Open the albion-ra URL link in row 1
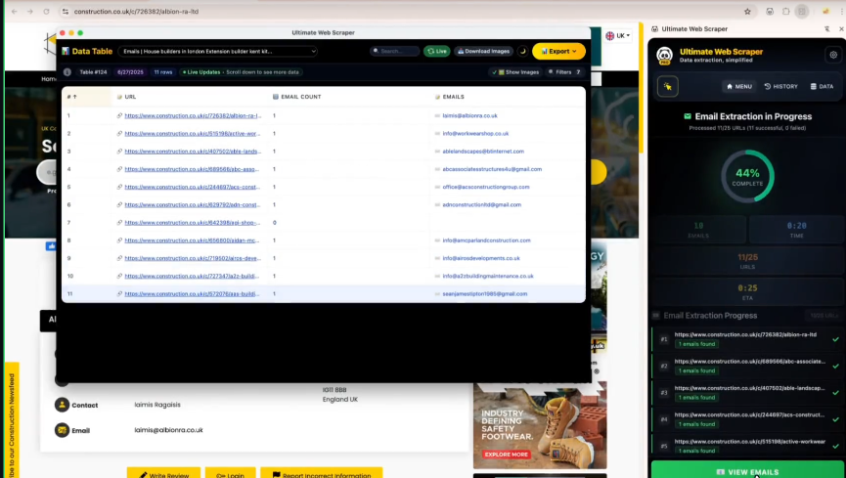846x478 pixels. (193, 115)
